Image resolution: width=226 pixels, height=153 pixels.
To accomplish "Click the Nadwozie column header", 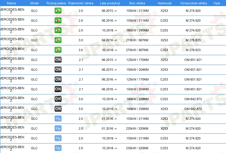I will 165,3.
